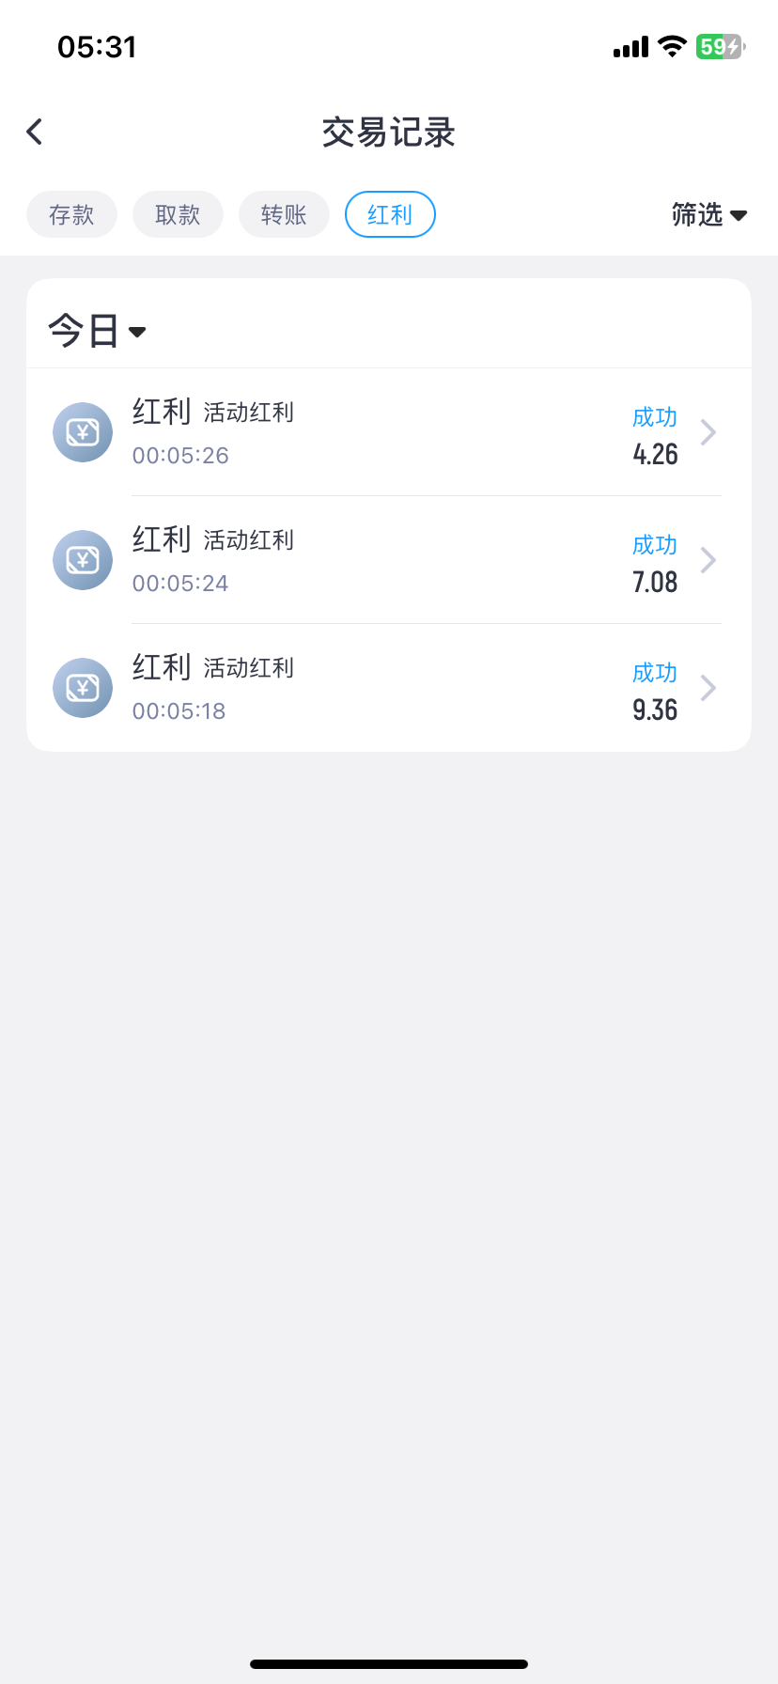
Task: Open details chevron for 9.36 record
Action: (x=708, y=688)
